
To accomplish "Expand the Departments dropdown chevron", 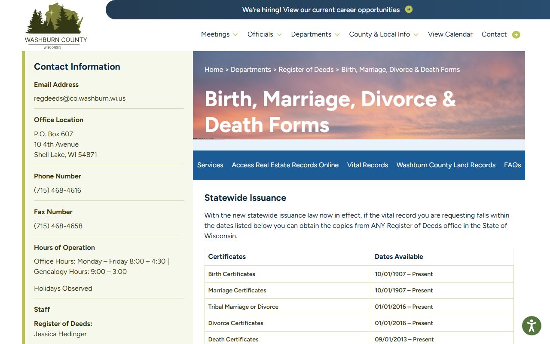I will click(337, 35).
